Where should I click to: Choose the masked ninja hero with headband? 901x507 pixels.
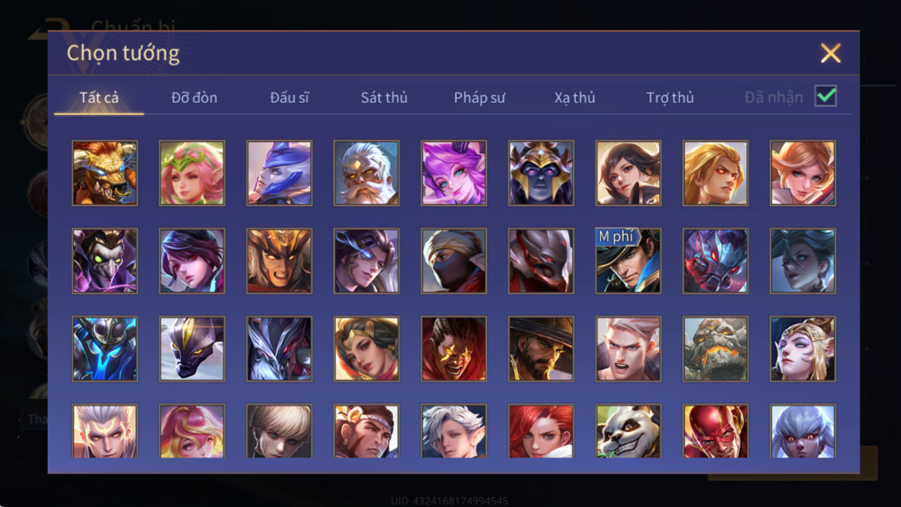454,260
